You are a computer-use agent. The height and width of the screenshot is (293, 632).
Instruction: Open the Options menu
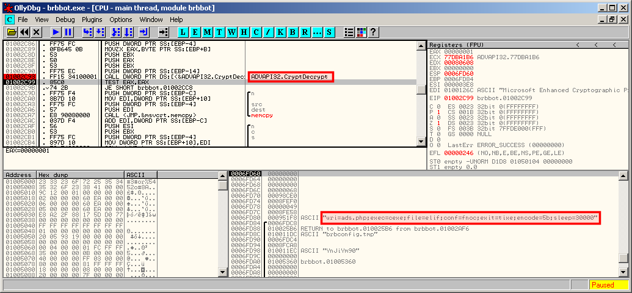pyautogui.click(x=121, y=20)
